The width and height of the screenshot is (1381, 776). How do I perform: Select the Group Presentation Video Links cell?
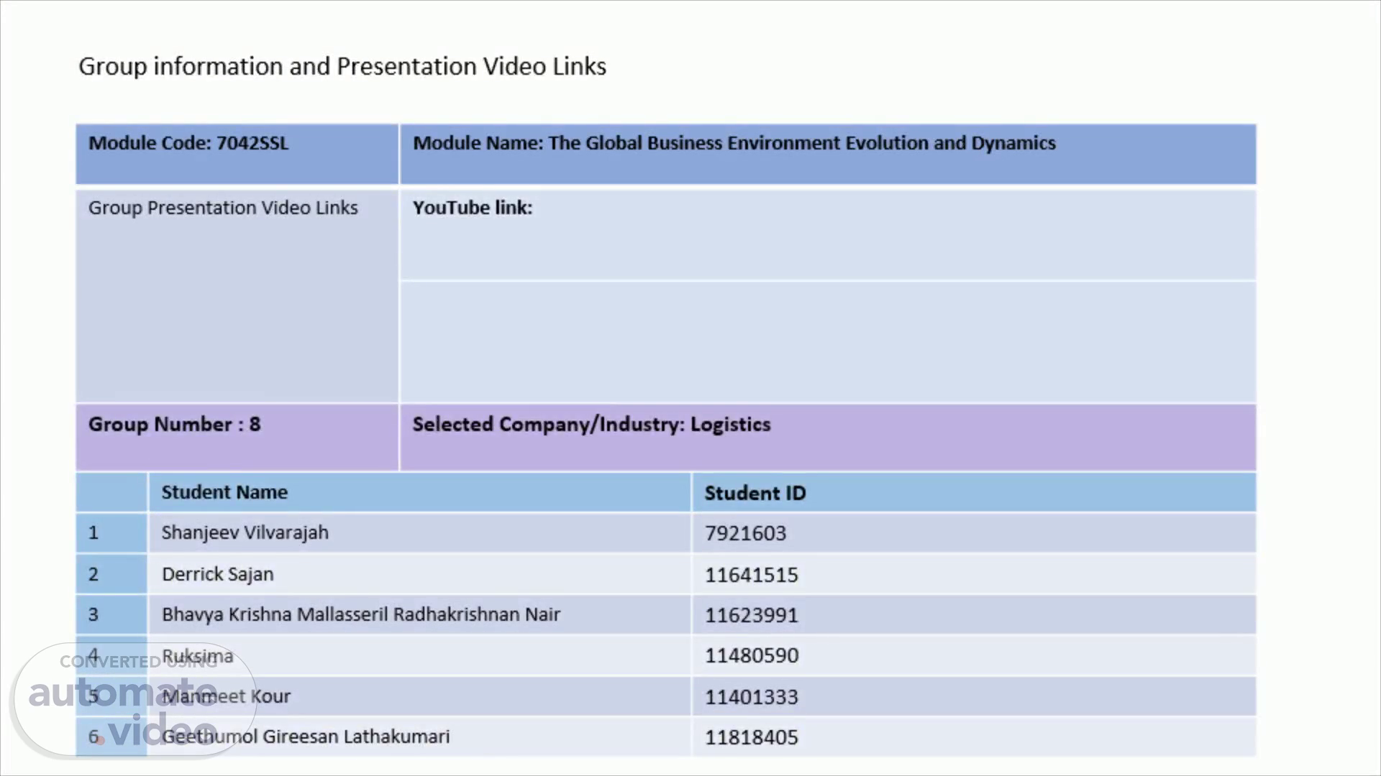pos(223,208)
